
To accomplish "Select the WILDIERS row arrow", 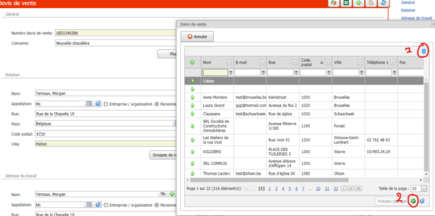I will pyautogui.click(x=193, y=152).
